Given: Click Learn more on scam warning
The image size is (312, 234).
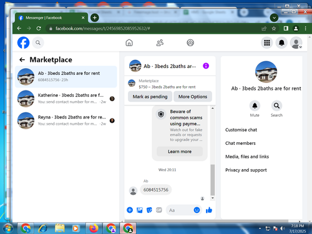Looking at the screenshot, I should [x=180, y=152].
